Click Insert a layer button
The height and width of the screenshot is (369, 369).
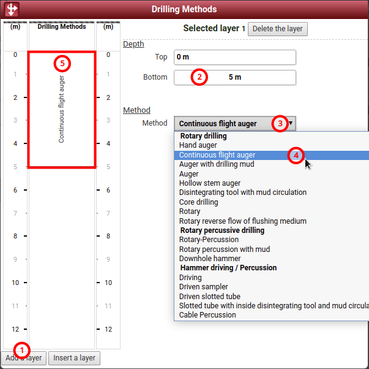(75, 358)
